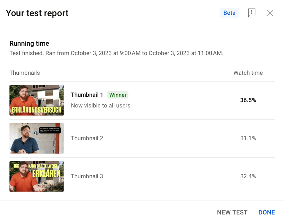Click the DONE button
The width and height of the screenshot is (285, 223).
(267, 212)
